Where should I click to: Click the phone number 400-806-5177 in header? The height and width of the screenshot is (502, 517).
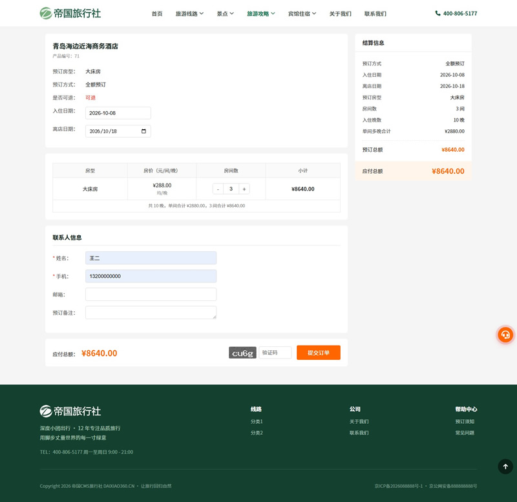point(460,14)
